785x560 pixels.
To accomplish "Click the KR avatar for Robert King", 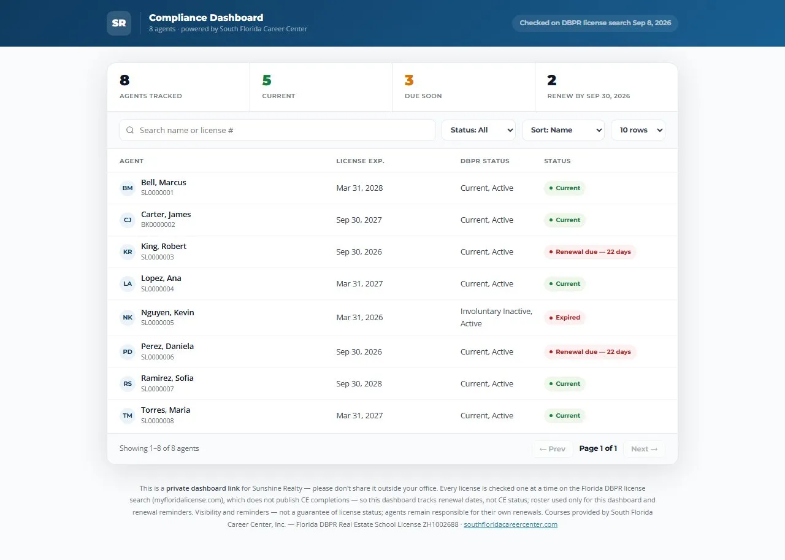I will 127,251.
